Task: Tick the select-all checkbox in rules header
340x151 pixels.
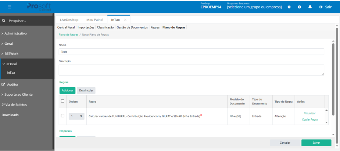Action: click(x=62, y=101)
